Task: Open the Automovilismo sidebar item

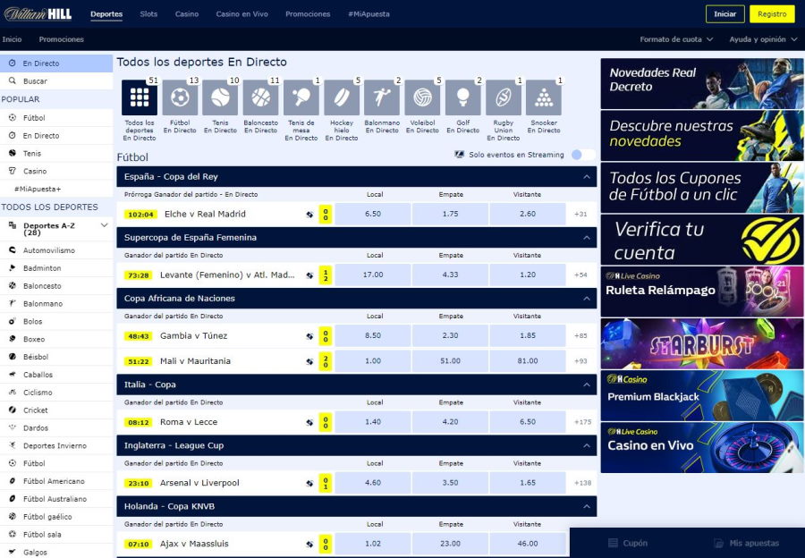Action: 56,250
